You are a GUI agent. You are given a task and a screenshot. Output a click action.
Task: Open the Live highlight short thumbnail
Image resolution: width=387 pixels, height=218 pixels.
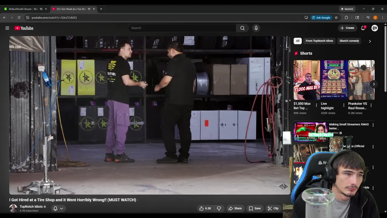point(334,80)
